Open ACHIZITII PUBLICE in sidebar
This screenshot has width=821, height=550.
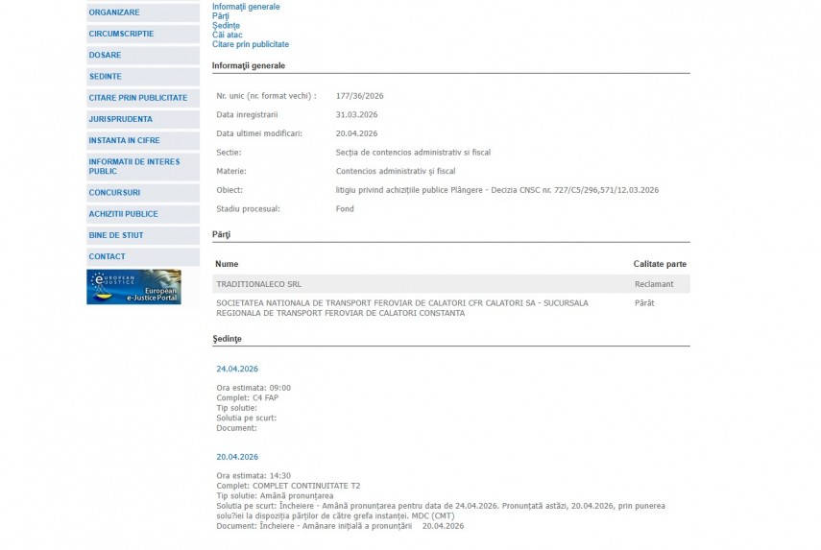(x=123, y=214)
